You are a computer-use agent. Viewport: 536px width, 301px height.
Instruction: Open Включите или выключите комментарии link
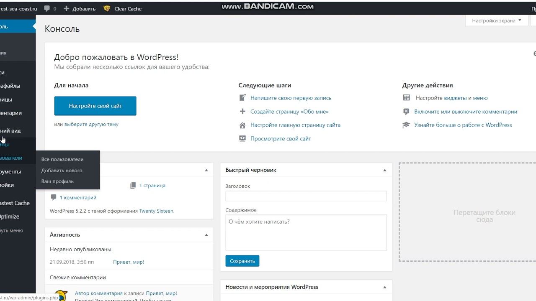click(x=466, y=112)
